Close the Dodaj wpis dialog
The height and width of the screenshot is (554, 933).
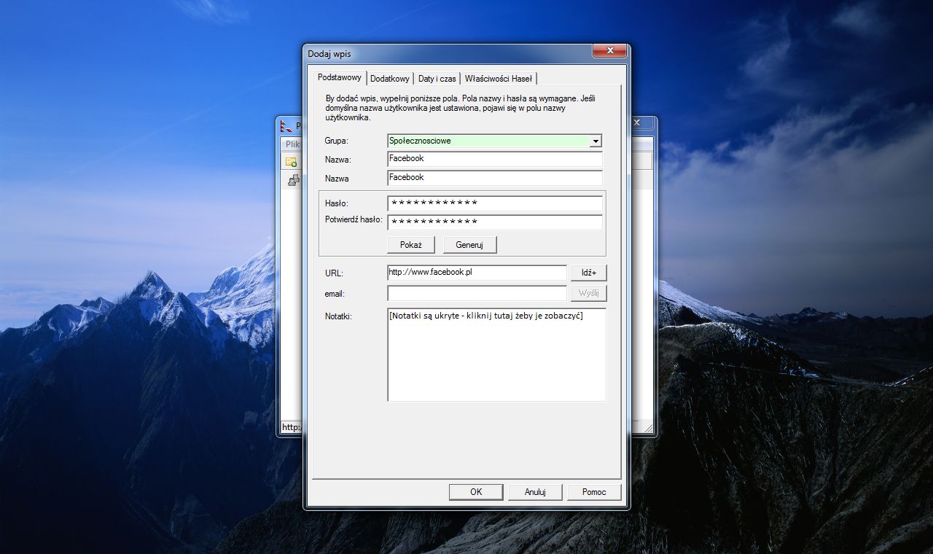point(609,51)
